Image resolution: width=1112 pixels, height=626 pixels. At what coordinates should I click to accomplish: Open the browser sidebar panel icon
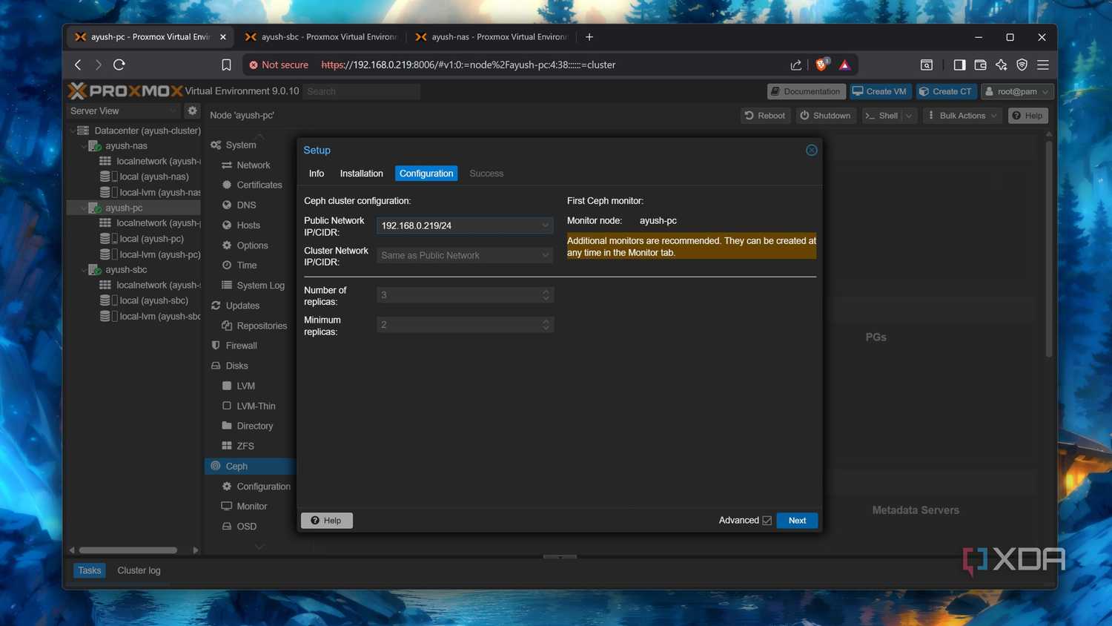click(959, 65)
